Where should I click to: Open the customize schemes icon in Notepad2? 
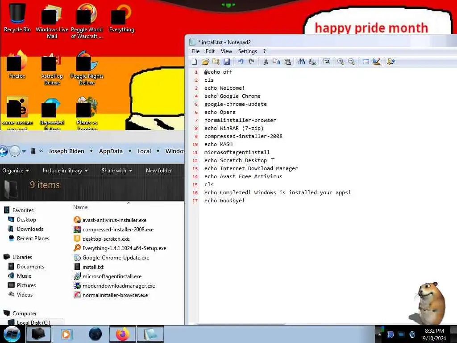click(x=377, y=62)
